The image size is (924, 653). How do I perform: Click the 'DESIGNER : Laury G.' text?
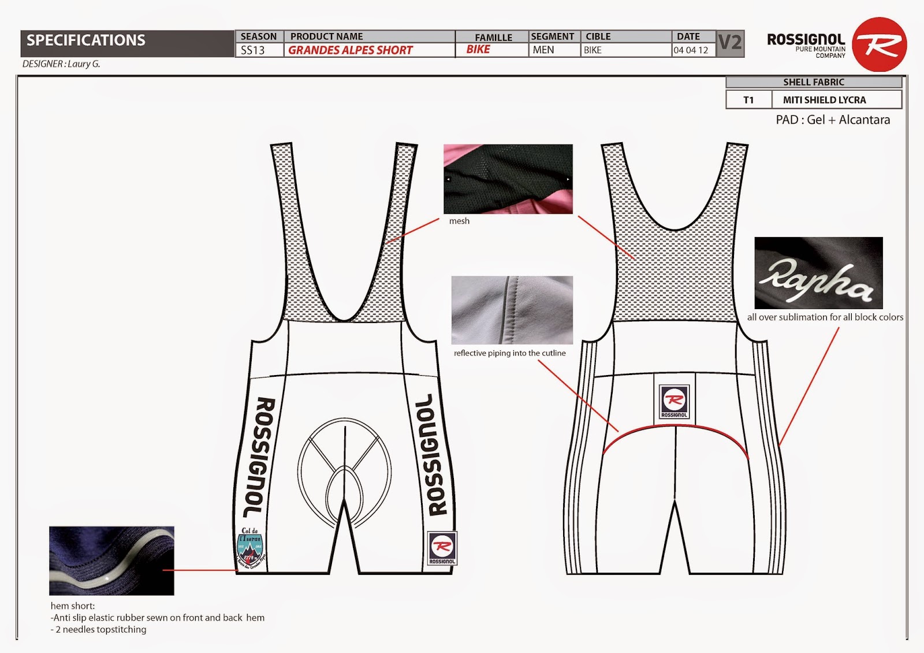(61, 64)
